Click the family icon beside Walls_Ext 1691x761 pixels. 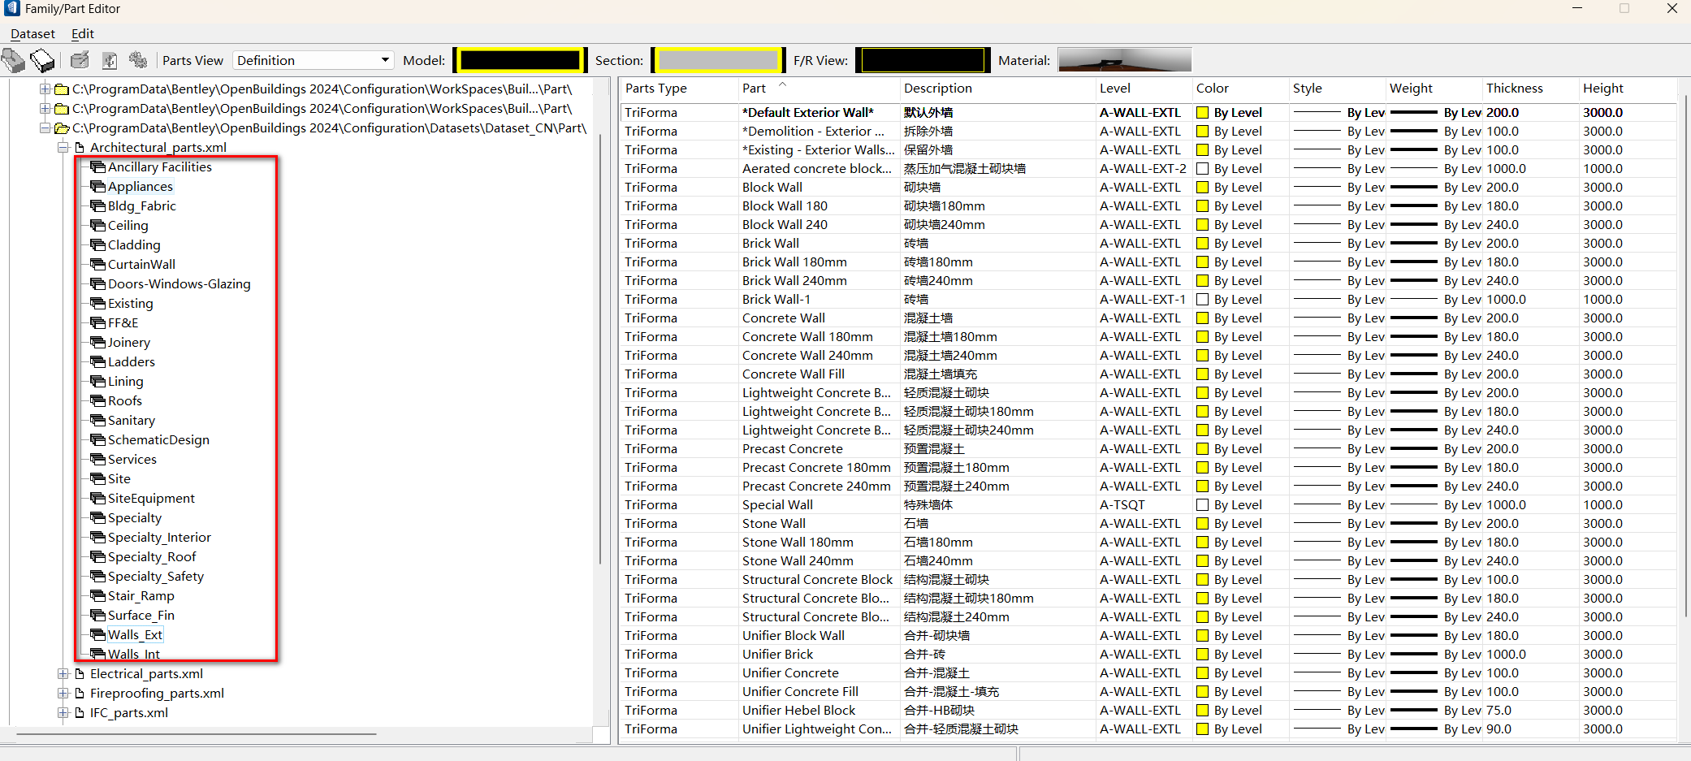pyautogui.click(x=98, y=634)
